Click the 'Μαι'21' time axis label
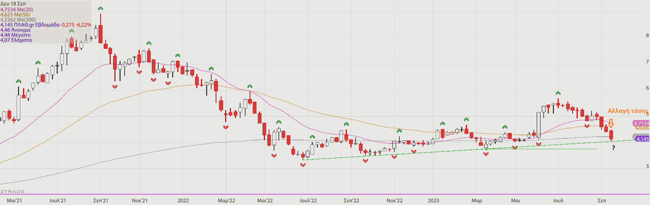650x205 pixels. coord(14,201)
